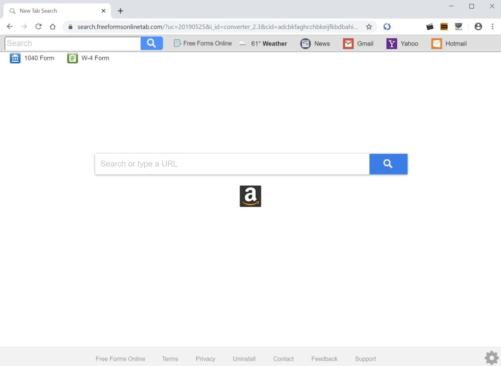Screen dimensions: 501x366
Task: Launch Amazon from the homepage logo
Action: 250,196
